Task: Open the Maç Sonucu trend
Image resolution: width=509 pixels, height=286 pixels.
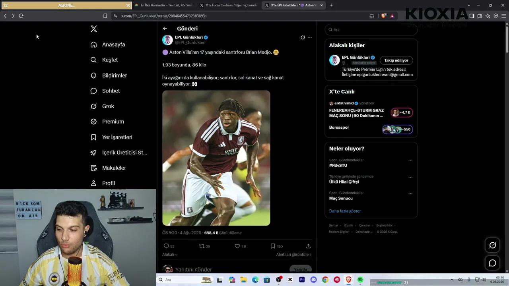Action: click(341, 198)
